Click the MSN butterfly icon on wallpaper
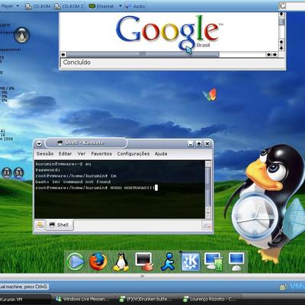 pyautogui.click(x=210, y=95)
